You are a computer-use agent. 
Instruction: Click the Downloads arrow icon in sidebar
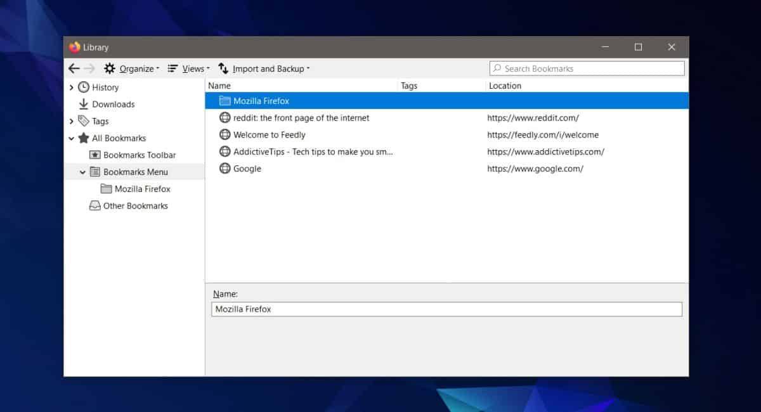[x=84, y=105]
